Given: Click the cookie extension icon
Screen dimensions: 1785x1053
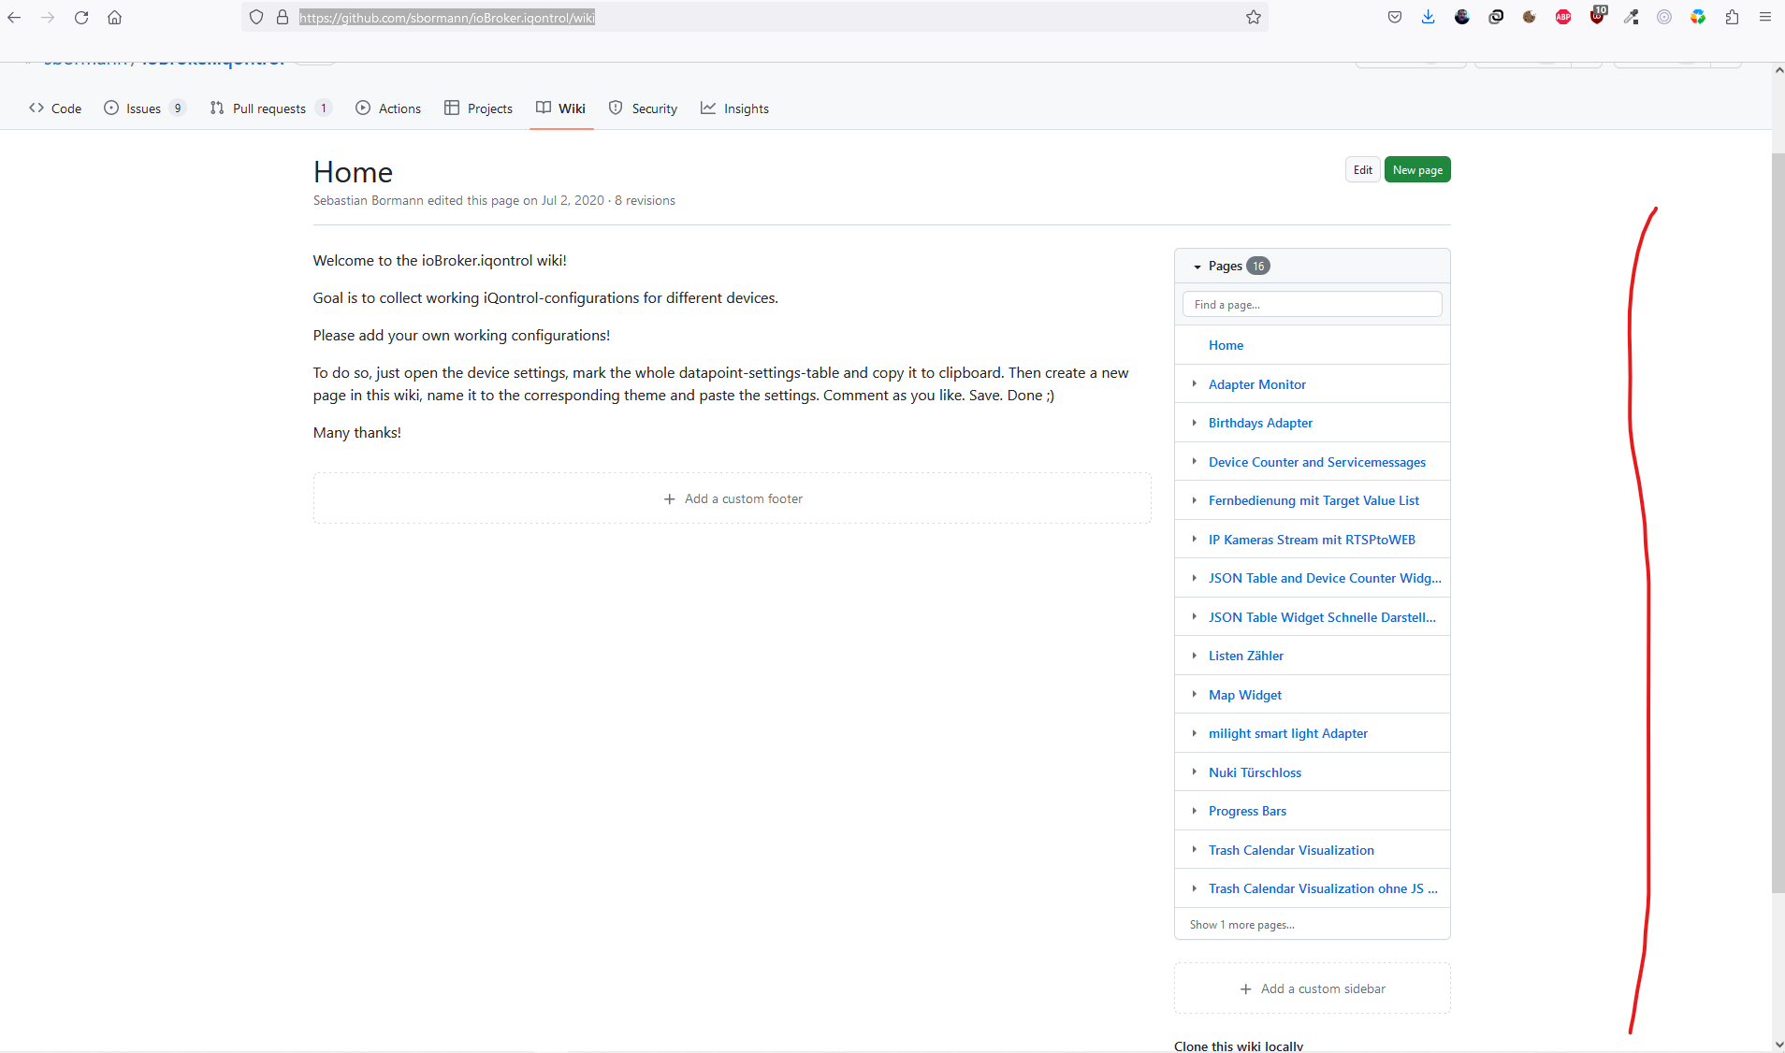Looking at the screenshot, I should point(1530,17).
